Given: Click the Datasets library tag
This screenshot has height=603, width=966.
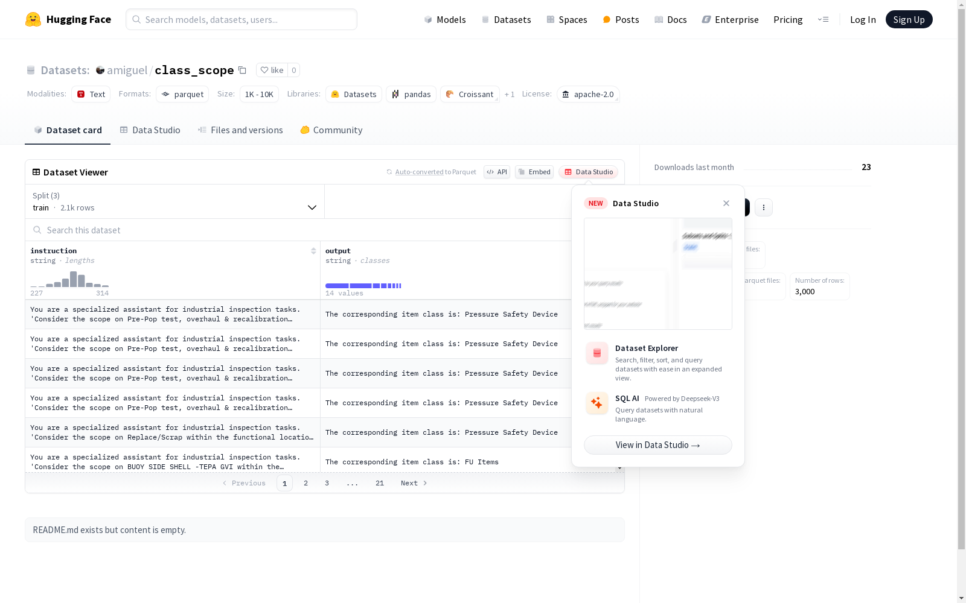Looking at the screenshot, I should 354,94.
